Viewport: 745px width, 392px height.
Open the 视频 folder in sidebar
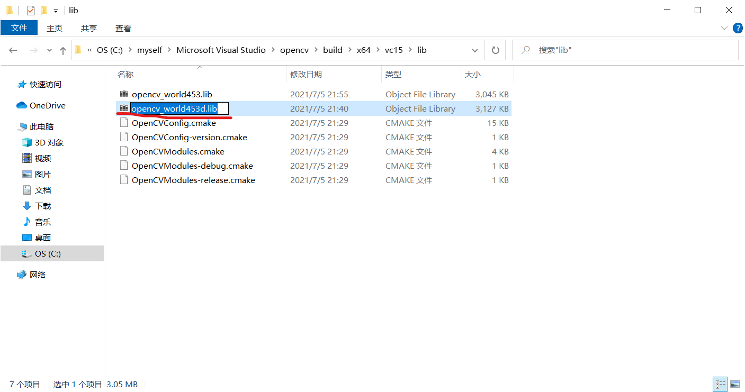pyautogui.click(x=37, y=159)
